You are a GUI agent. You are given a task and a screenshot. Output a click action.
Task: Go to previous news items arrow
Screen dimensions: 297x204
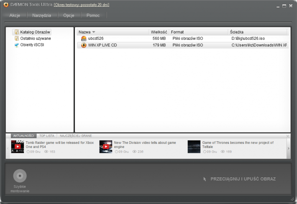pyautogui.click(x=8, y=148)
